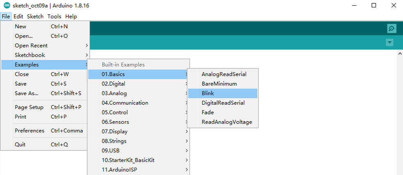The image size is (403, 175).
Task: Expand the 02.Digital examples submenu
Action: point(139,84)
